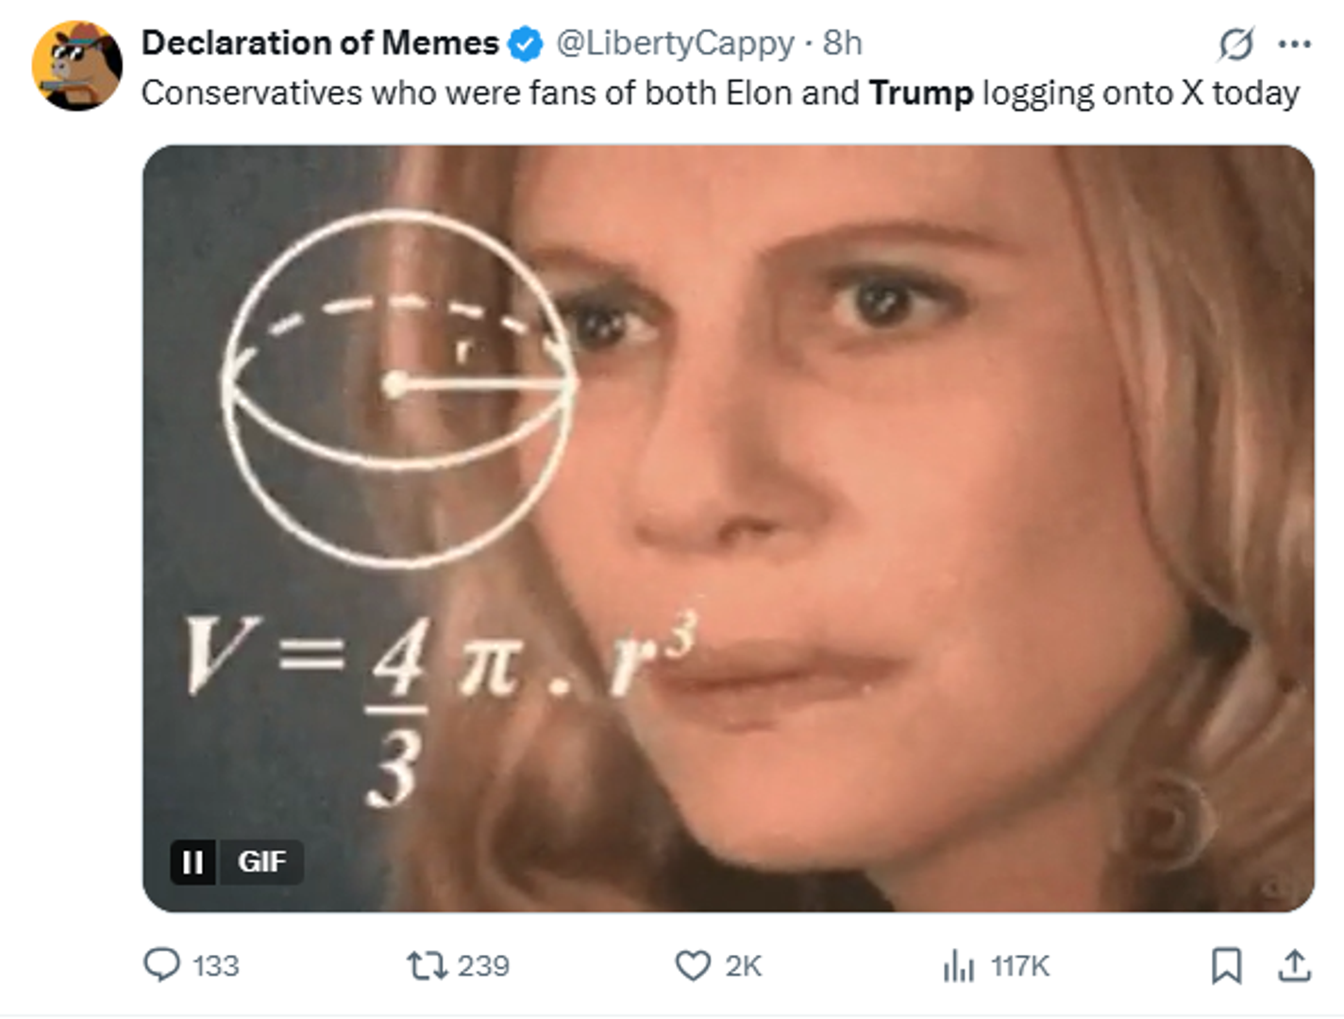Click the GIF label badge
Screen dimensions: 1344x1019
(x=261, y=860)
